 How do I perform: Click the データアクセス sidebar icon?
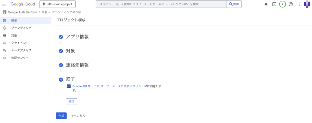4,50
